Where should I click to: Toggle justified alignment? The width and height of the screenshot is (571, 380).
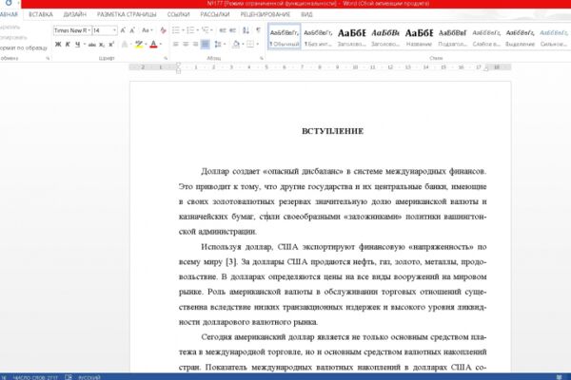tap(205, 44)
